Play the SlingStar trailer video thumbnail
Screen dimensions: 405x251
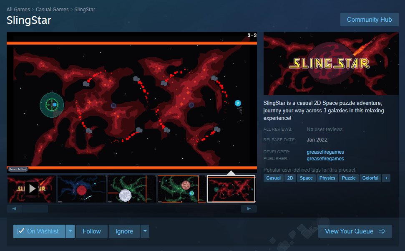tap(32, 189)
